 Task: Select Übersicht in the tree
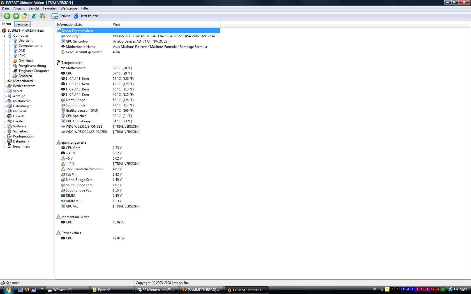tap(26, 41)
